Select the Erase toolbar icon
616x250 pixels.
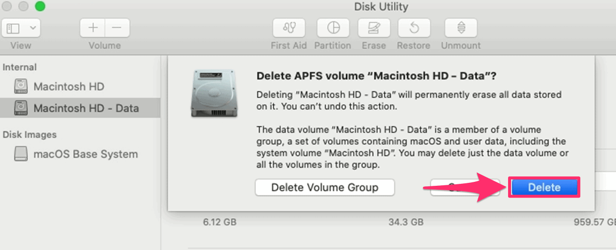coord(374,28)
